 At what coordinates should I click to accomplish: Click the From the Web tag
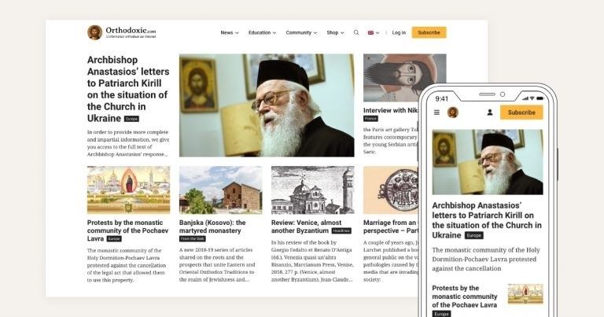(x=192, y=239)
